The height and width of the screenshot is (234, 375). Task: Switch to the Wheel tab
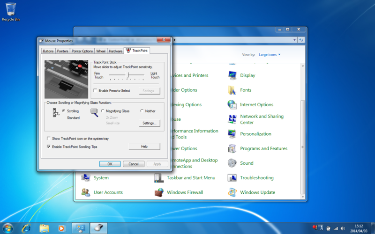click(x=101, y=51)
